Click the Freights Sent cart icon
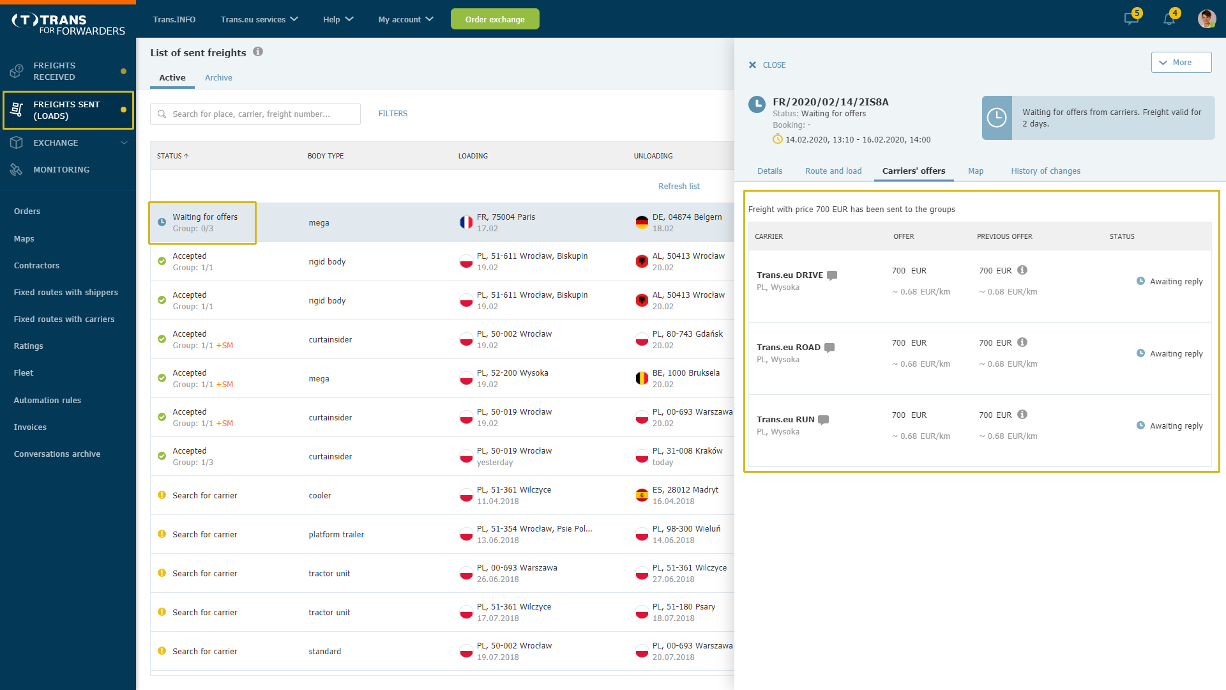Screen dimensions: 1226x690 [17, 110]
